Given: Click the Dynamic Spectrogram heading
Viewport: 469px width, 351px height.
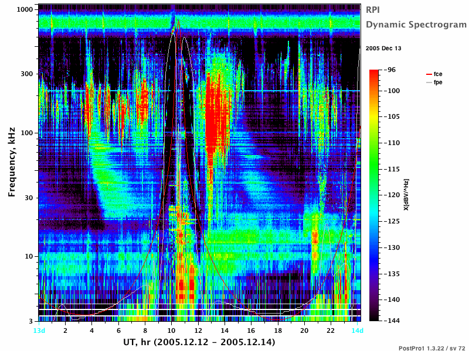Looking at the screenshot, I should click(x=416, y=25).
